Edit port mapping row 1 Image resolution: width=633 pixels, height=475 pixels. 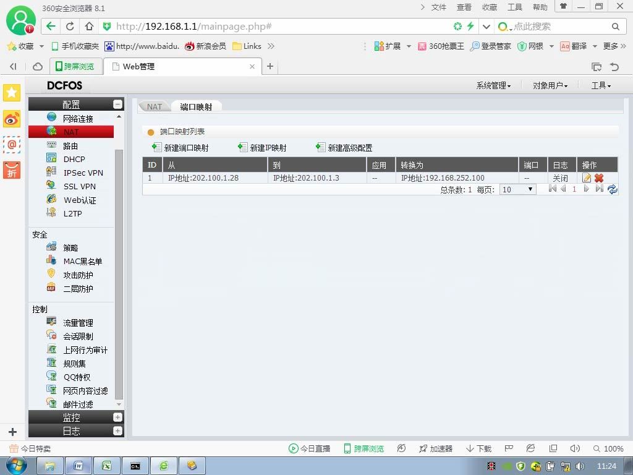(587, 178)
